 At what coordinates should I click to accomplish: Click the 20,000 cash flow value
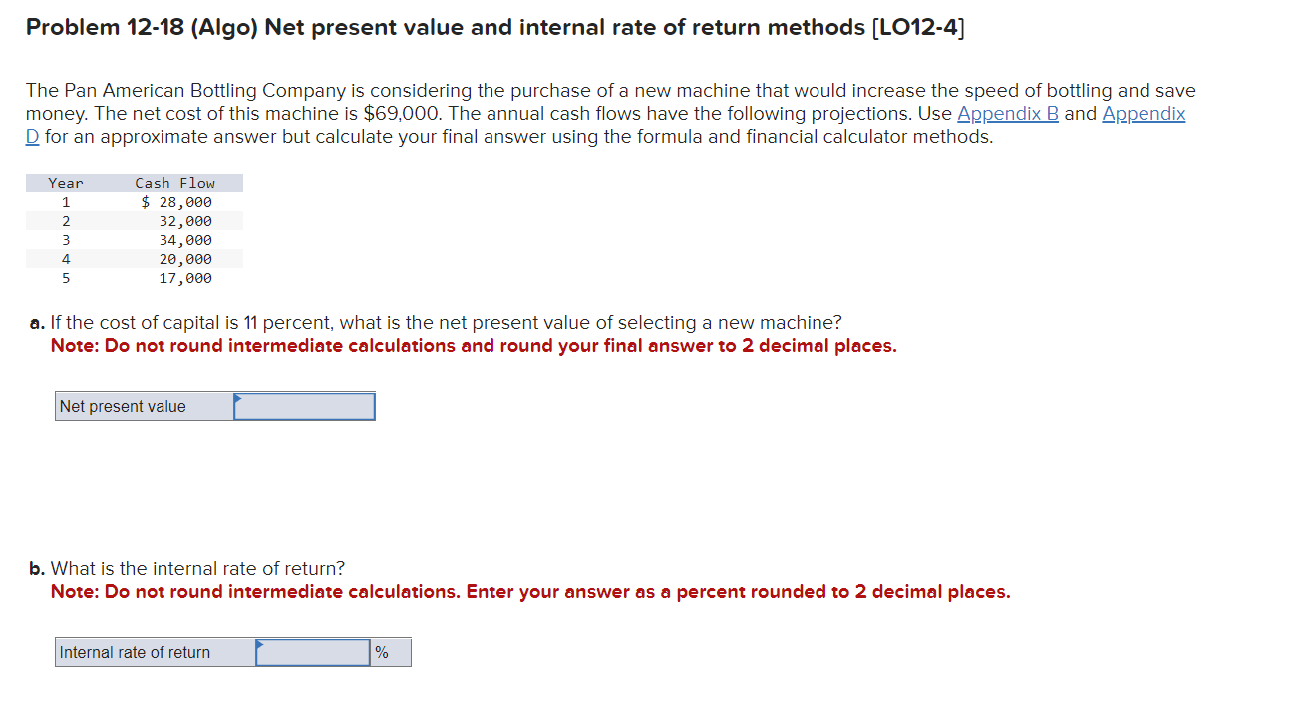click(x=188, y=258)
